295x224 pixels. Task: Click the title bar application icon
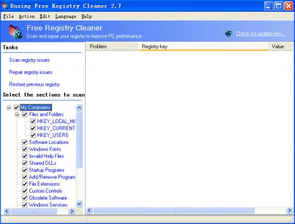5,6
